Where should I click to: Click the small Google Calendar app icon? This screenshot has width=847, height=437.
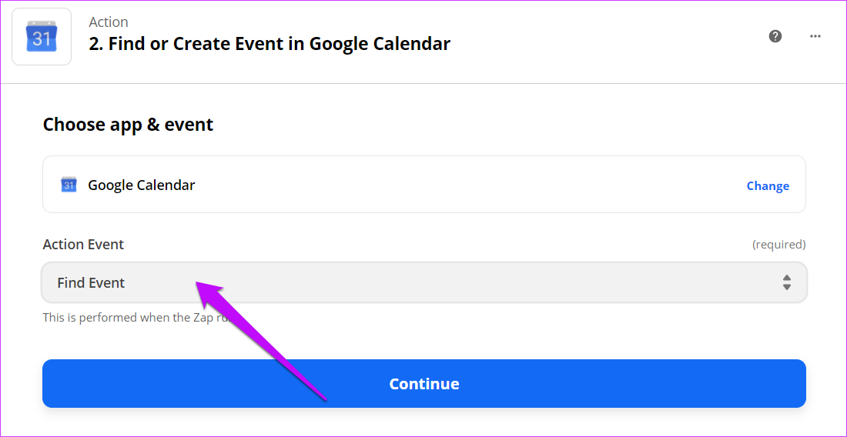tap(69, 185)
